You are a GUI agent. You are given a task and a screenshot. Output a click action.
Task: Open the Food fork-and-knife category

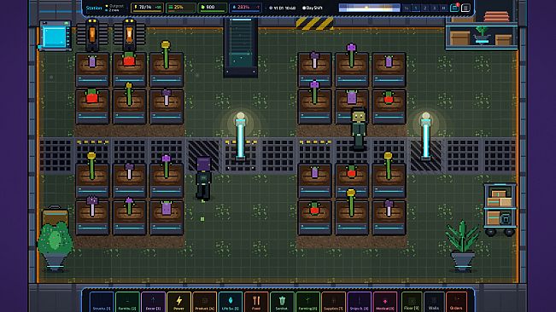[x=256, y=302]
